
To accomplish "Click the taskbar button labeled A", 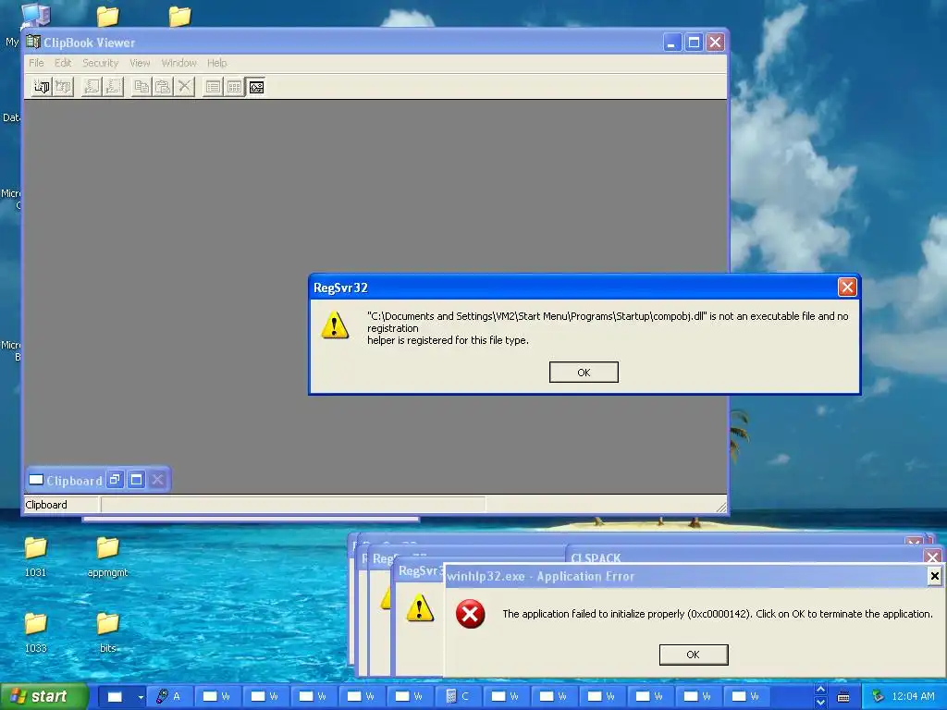I will click(x=170, y=696).
